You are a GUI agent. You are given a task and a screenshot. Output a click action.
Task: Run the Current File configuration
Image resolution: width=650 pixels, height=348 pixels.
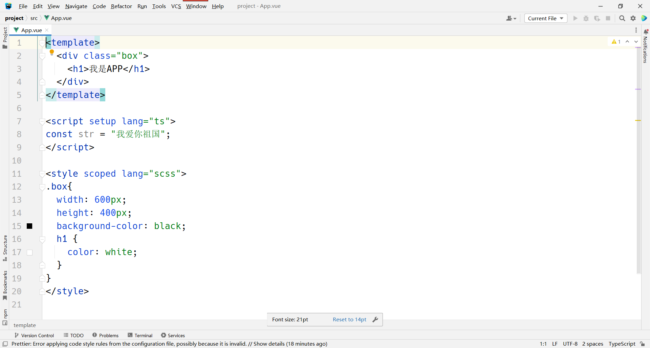click(x=575, y=18)
